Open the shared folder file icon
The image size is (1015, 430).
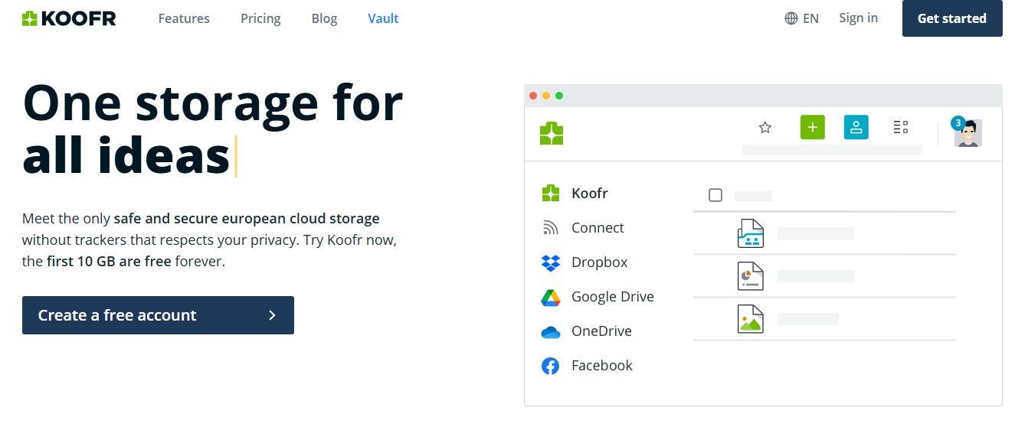[751, 233]
